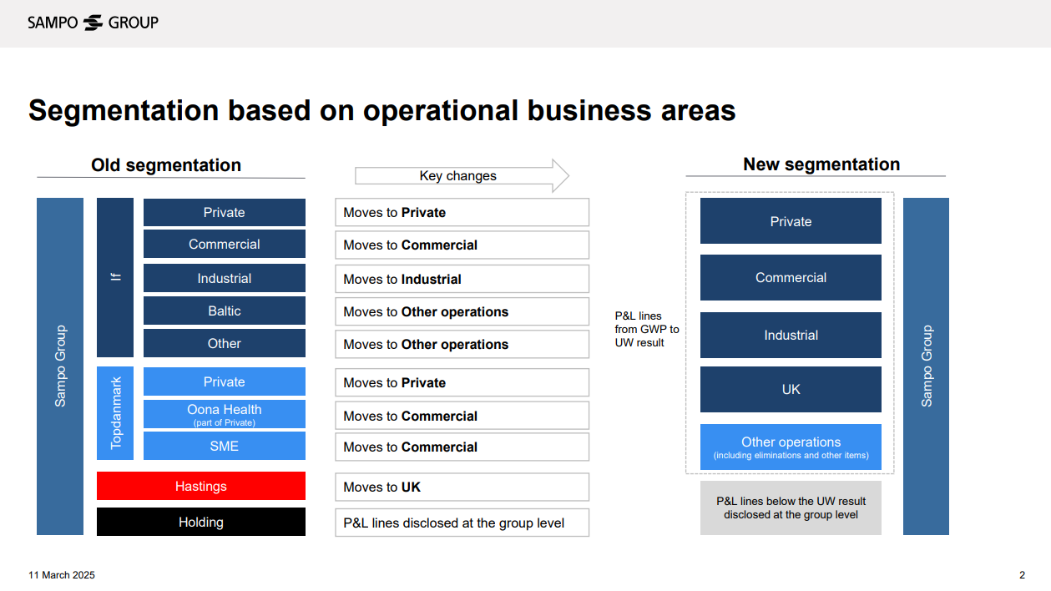Click 'Moves to Private' beside Topdanmark's Private box

462,382
